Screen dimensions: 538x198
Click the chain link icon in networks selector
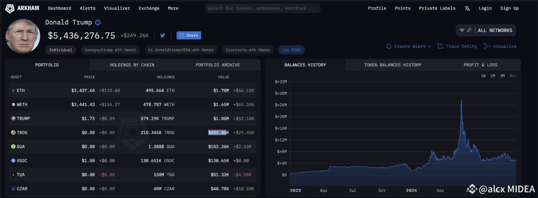pyautogui.click(x=469, y=30)
